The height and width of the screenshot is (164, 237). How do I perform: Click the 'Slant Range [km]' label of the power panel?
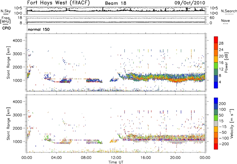(x=8, y=62)
